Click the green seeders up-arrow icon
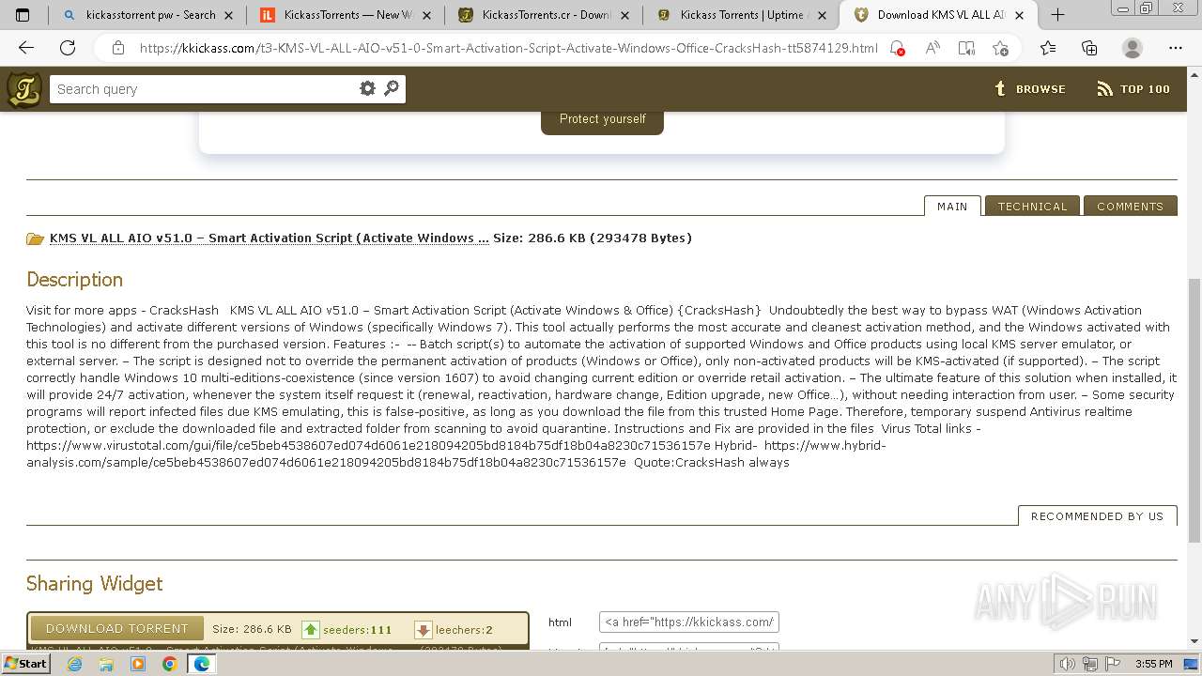1202x676 pixels. (311, 630)
